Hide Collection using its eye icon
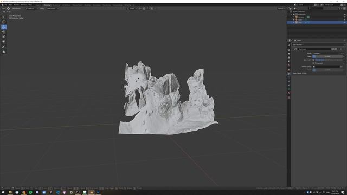 345,15
